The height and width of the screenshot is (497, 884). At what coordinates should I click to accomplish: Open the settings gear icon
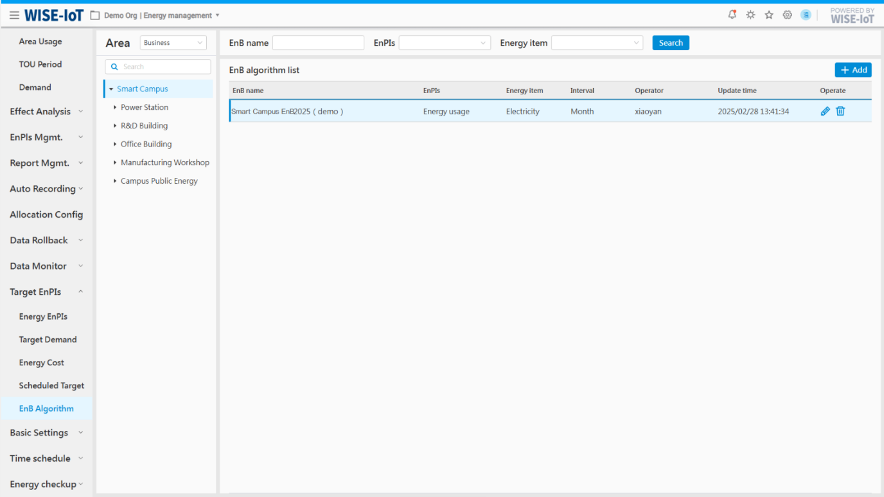(787, 15)
